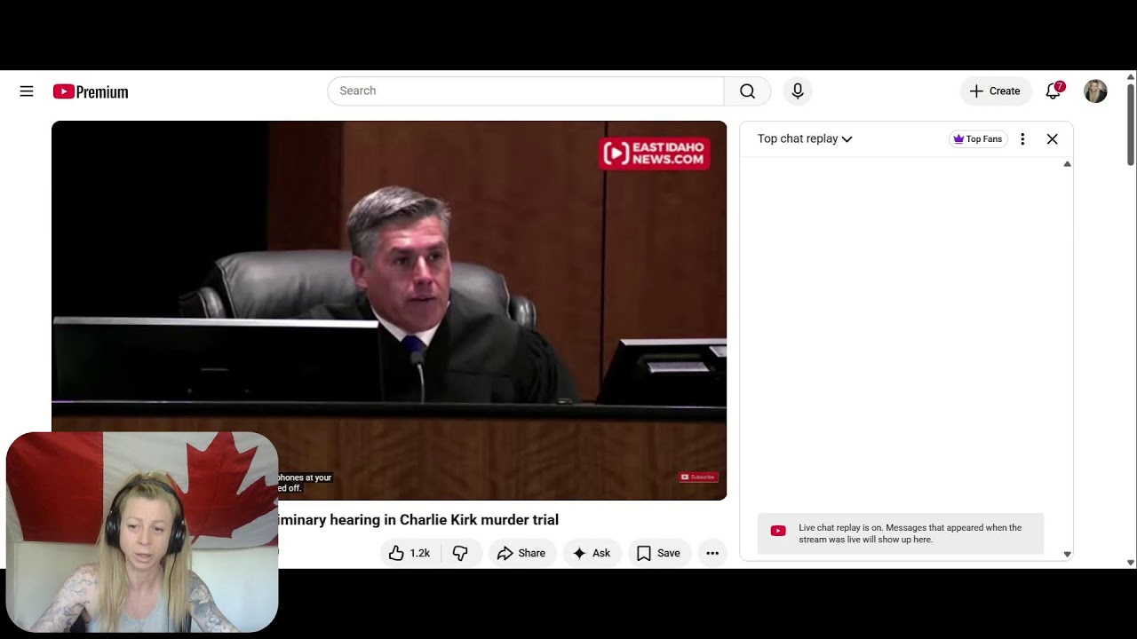Dislike the video with thumbs down
Image resolution: width=1137 pixels, height=639 pixels.
coord(460,553)
